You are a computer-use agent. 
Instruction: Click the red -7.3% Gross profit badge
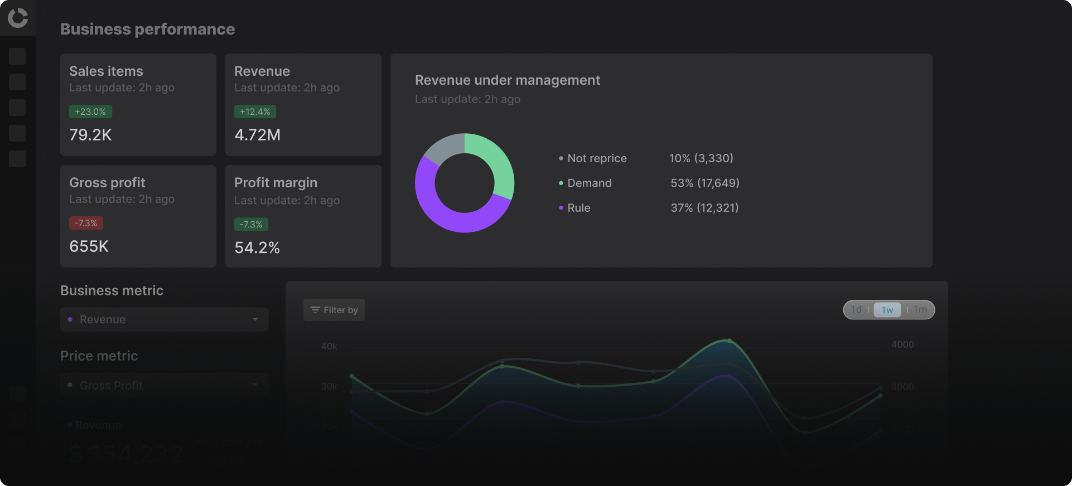tap(86, 223)
